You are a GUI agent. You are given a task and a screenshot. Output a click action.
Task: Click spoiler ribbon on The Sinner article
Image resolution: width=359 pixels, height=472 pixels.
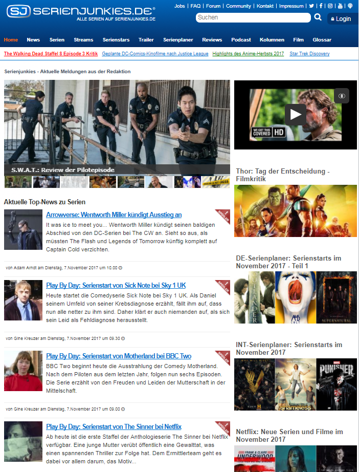point(223,428)
